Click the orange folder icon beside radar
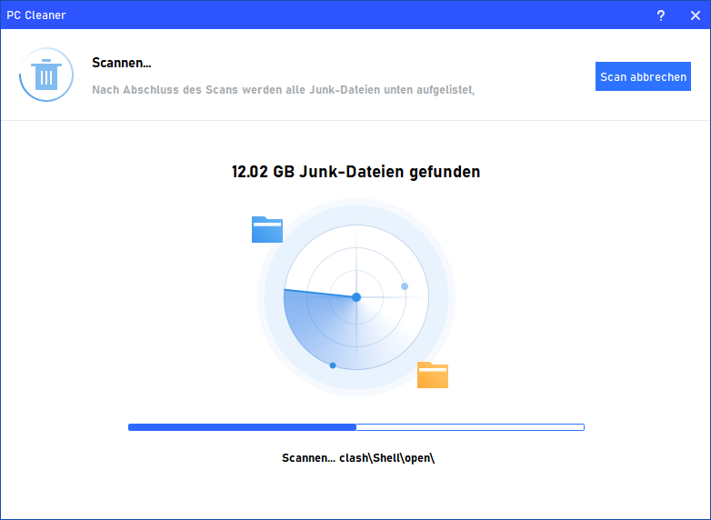This screenshot has height=520, width=711. (433, 375)
